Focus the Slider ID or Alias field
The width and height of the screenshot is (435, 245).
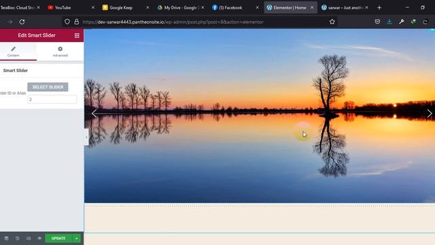[x=52, y=99]
